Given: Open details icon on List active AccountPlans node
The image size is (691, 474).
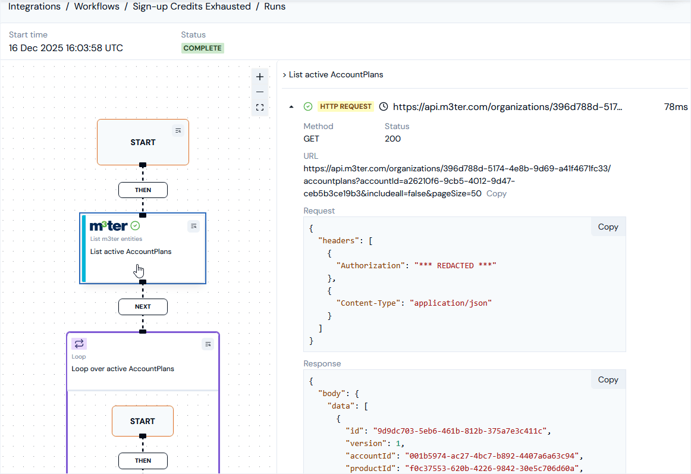Looking at the screenshot, I should click(193, 226).
